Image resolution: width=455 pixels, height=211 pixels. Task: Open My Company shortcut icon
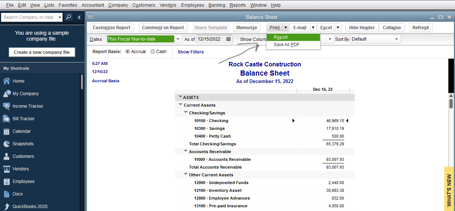[x=7, y=94]
